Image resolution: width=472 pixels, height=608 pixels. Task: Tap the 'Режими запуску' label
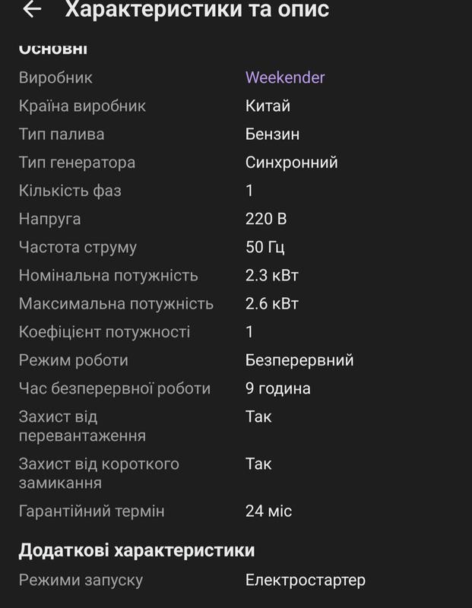coord(81,581)
